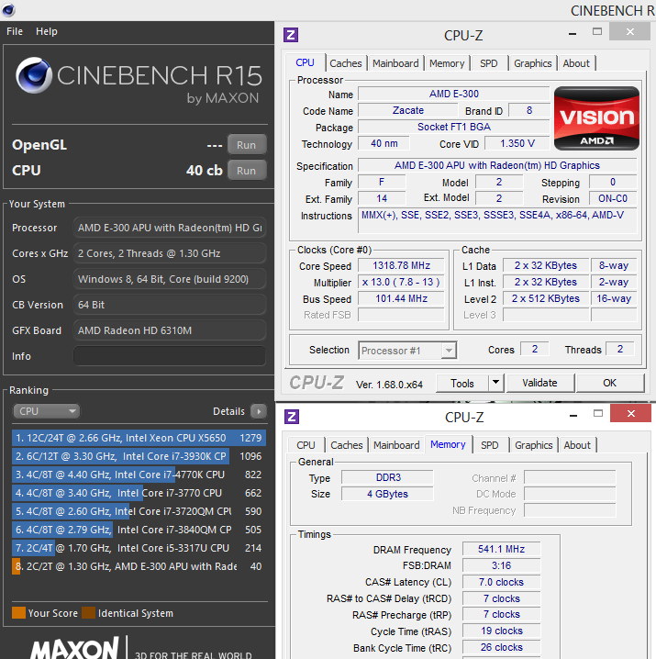Switch to Mainboard tab in top CPU-Z window
This screenshot has width=656, height=659.
pos(395,63)
